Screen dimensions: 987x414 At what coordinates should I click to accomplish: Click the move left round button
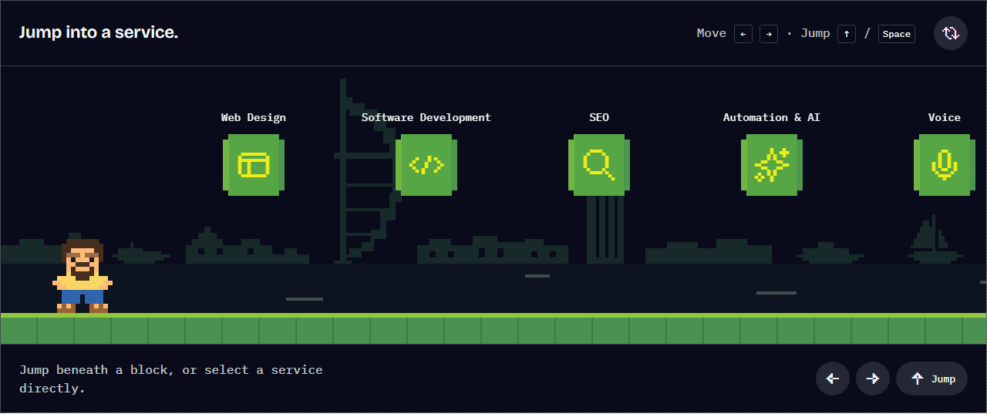pyautogui.click(x=833, y=379)
